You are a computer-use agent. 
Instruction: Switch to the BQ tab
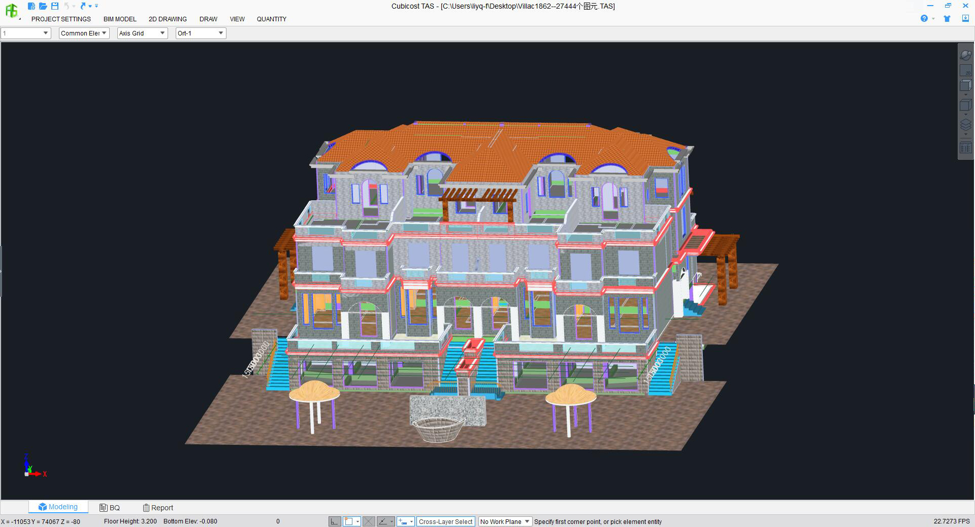(110, 508)
